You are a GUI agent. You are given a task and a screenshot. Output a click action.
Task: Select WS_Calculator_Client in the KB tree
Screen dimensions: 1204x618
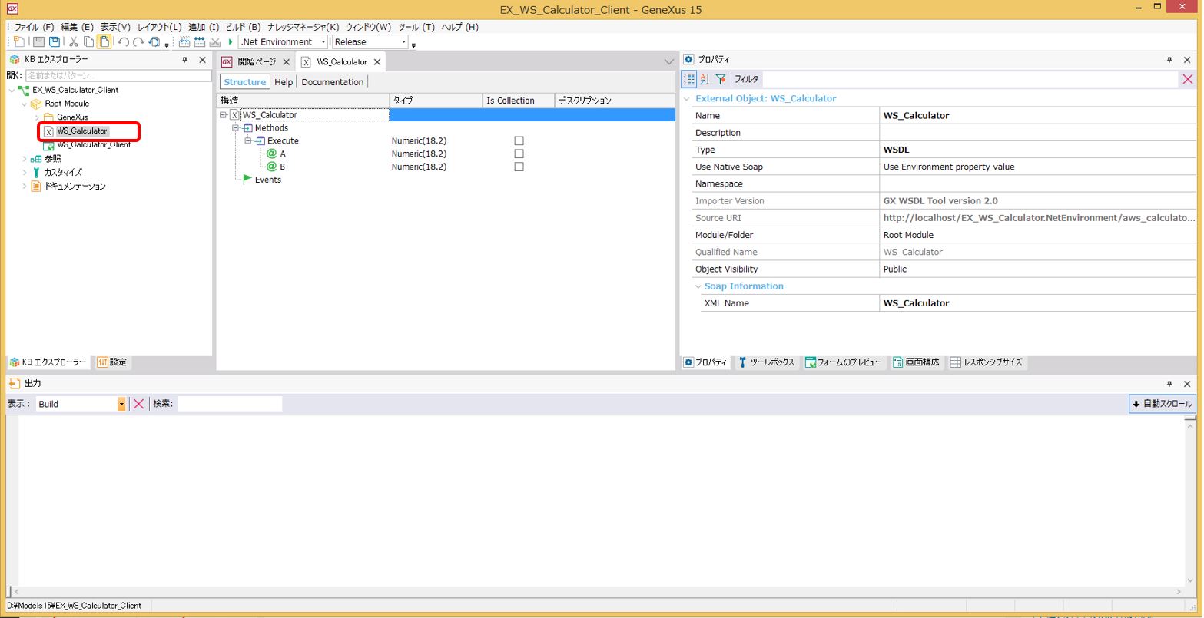[x=94, y=145]
